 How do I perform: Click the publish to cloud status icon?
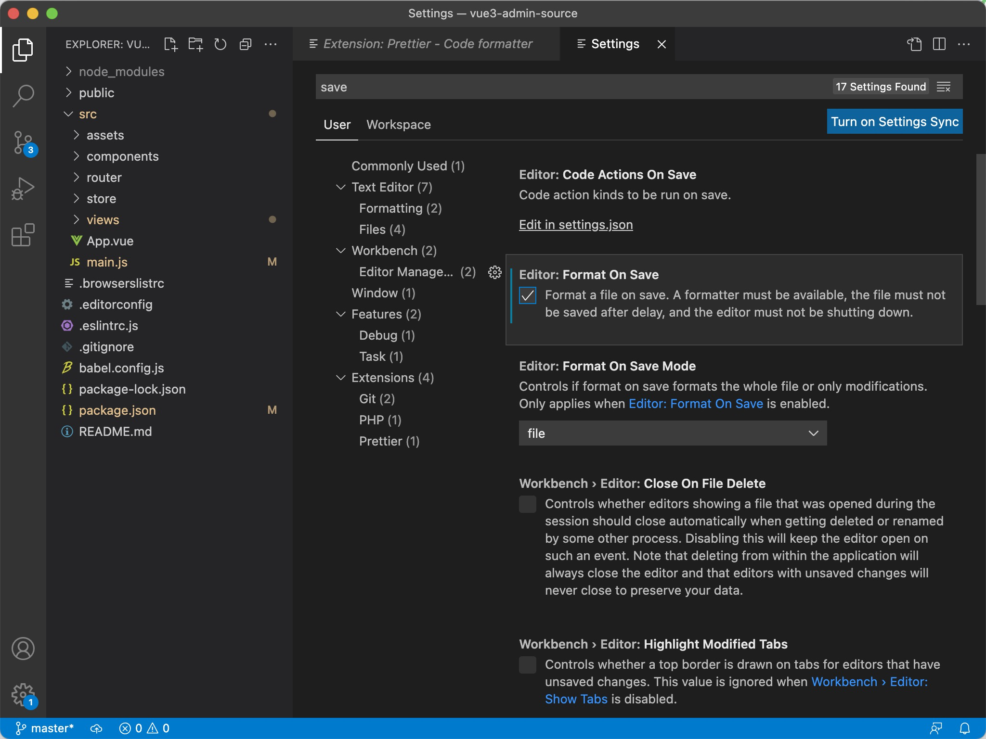click(x=97, y=728)
